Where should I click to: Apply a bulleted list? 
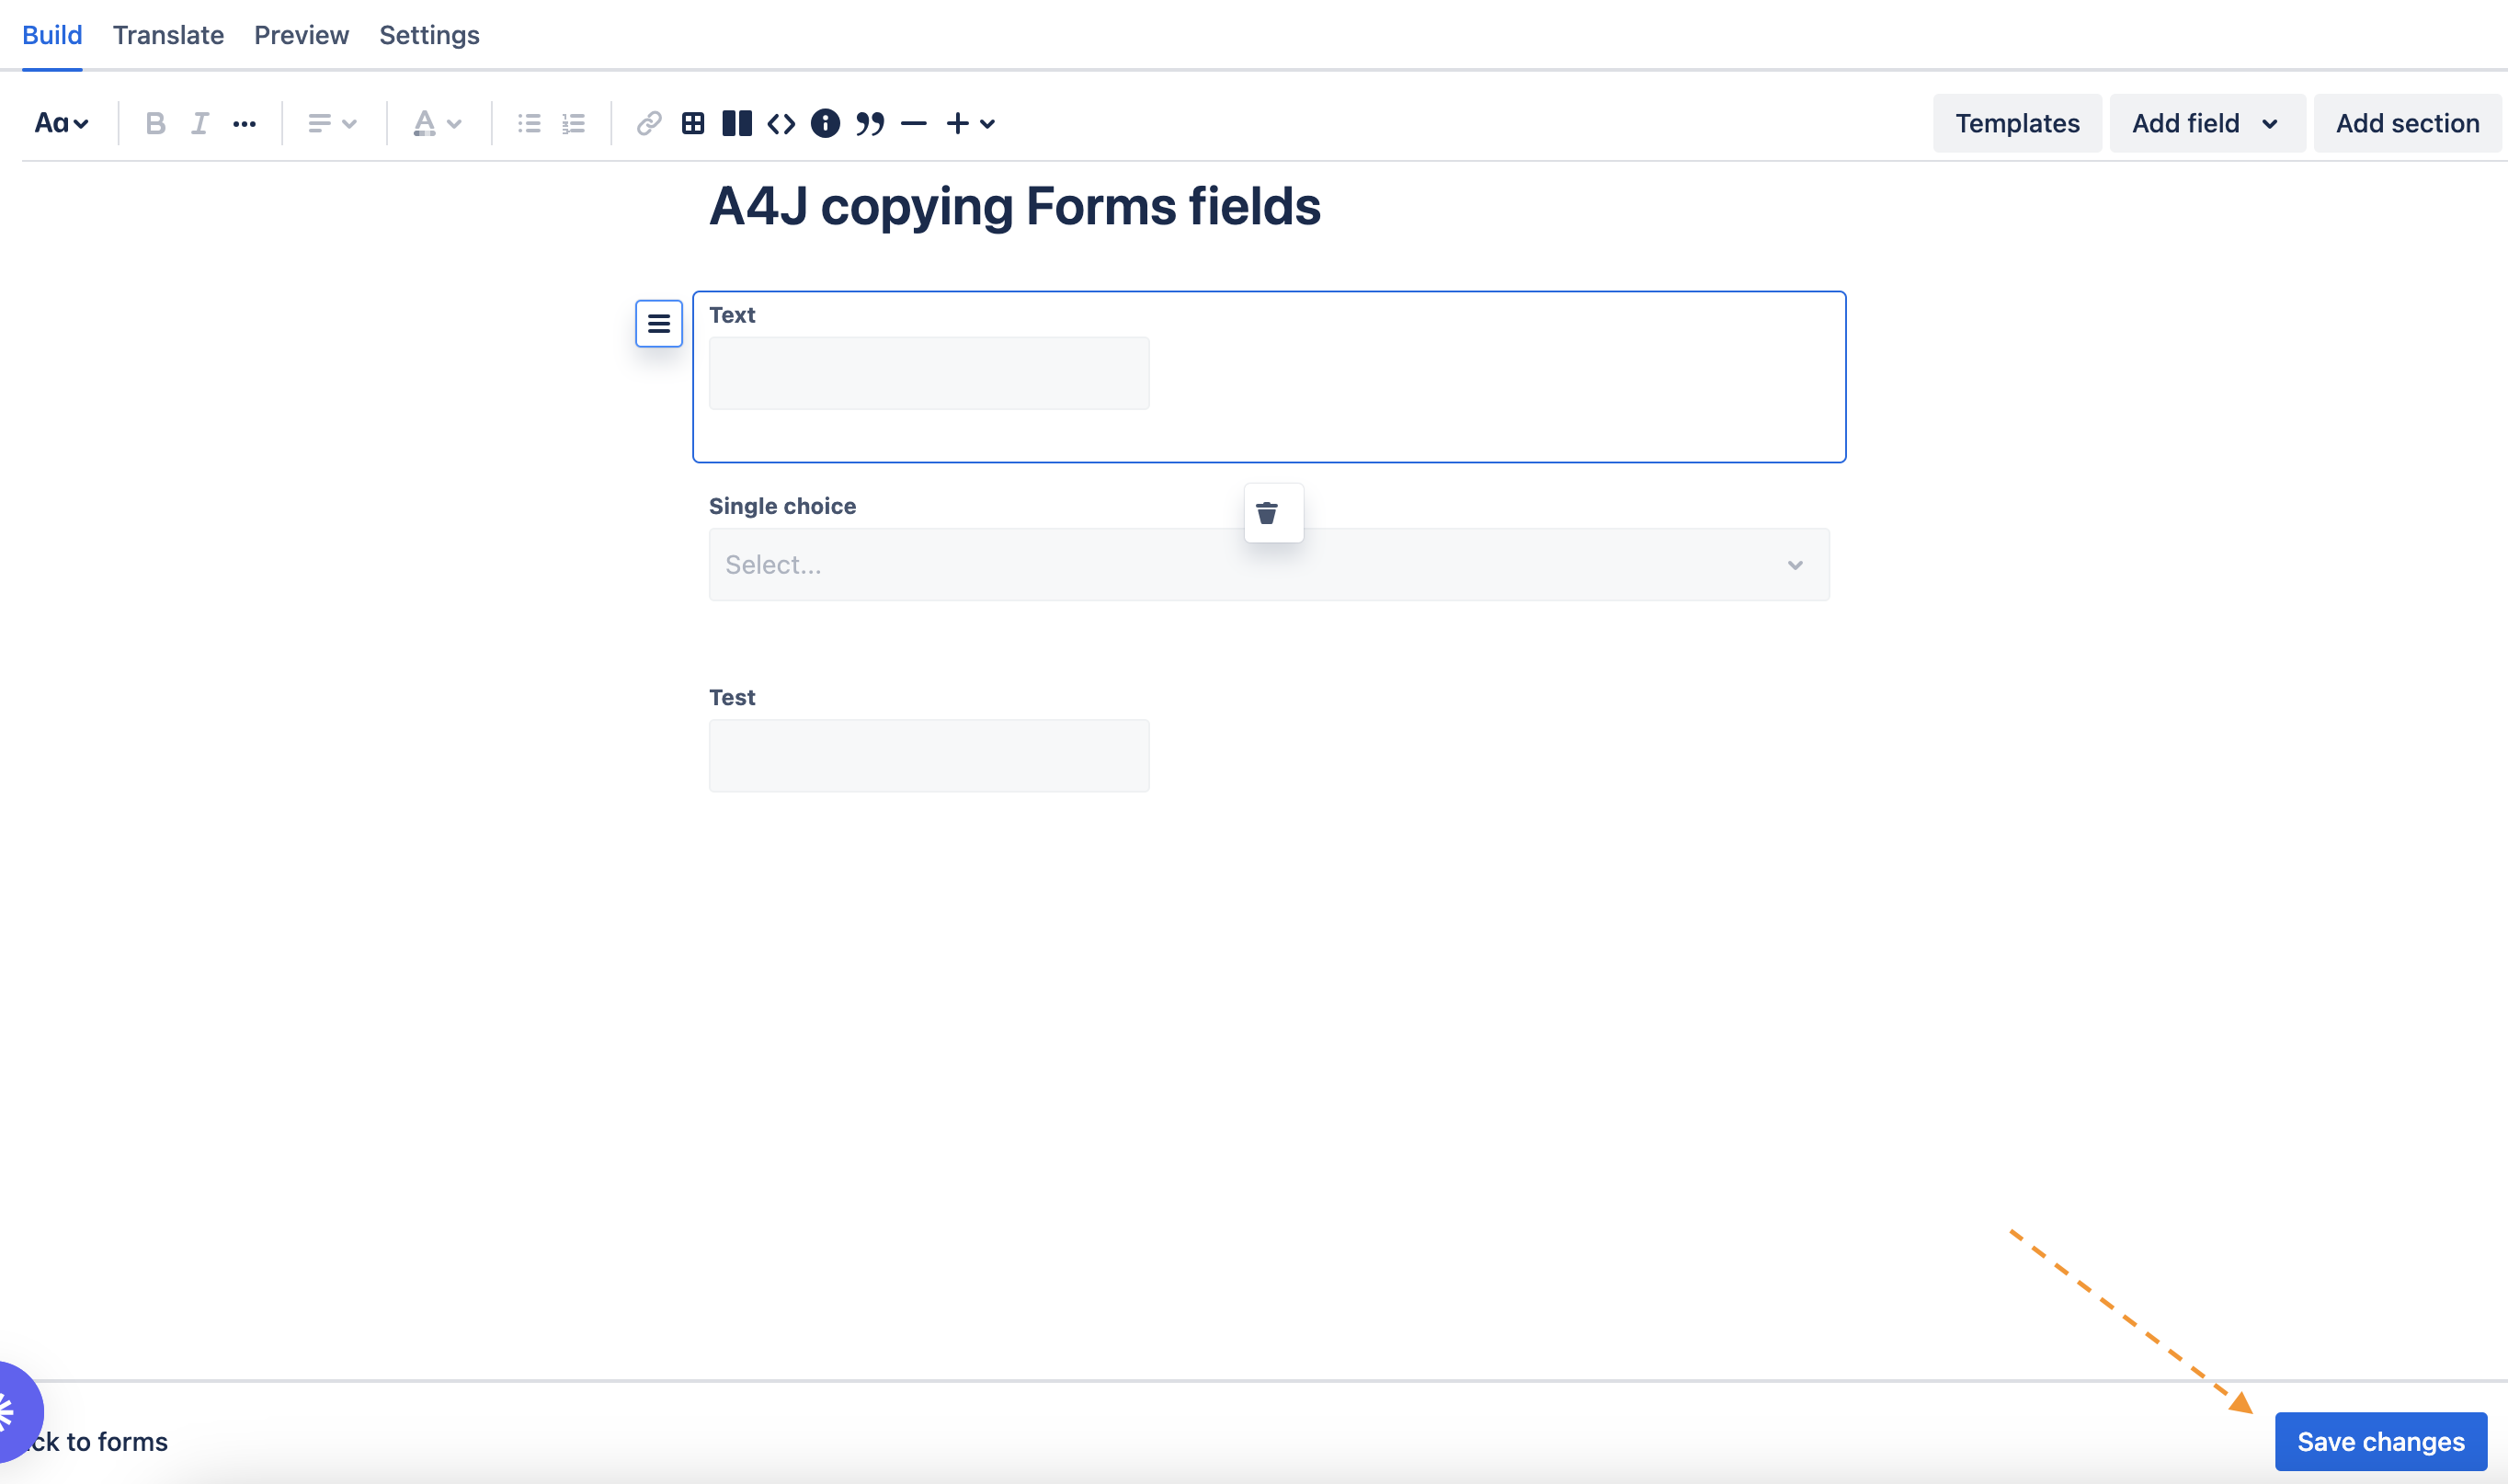(x=529, y=122)
